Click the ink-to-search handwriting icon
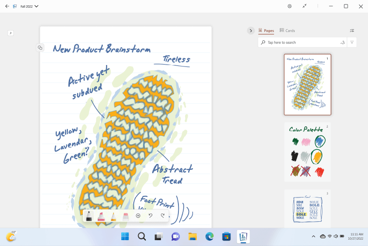This screenshot has height=246, width=368. coord(342,43)
